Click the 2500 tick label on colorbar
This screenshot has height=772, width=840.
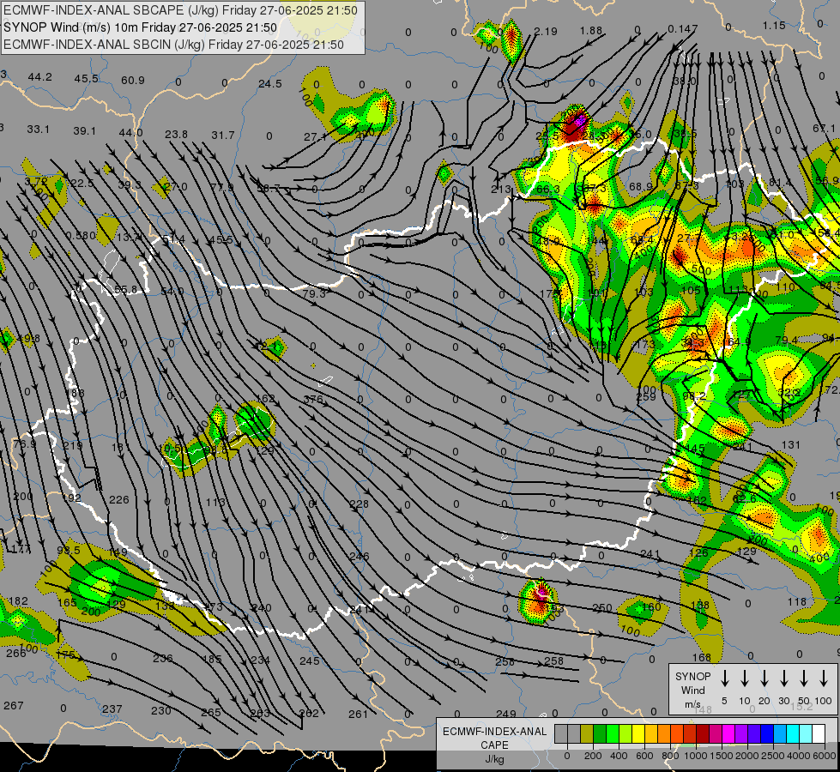coord(772,756)
